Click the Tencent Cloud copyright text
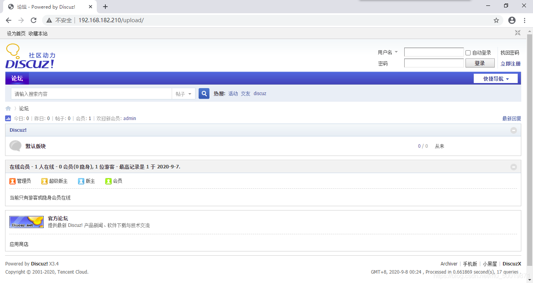The height and width of the screenshot is (283, 533). point(47,272)
